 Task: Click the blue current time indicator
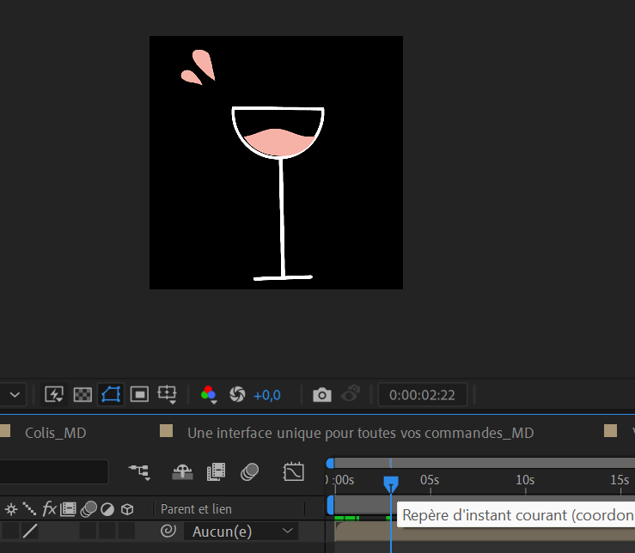pyautogui.click(x=391, y=483)
